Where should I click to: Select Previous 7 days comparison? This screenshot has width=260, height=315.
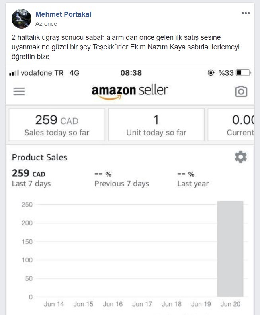coord(122,179)
